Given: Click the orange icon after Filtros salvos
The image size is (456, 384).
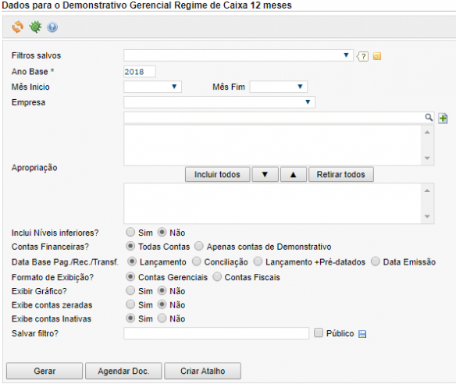Looking at the screenshot, I should (377, 56).
